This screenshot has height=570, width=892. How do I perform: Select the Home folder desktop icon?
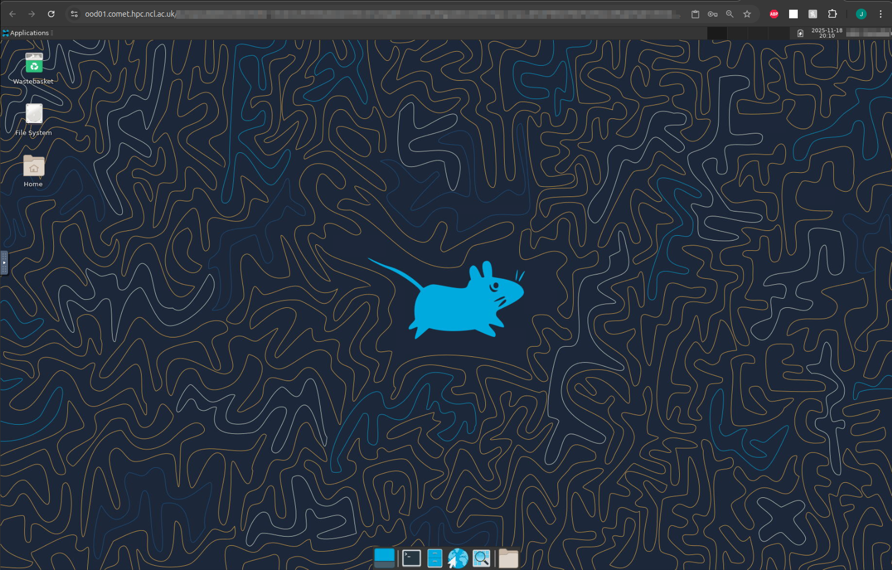33,167
